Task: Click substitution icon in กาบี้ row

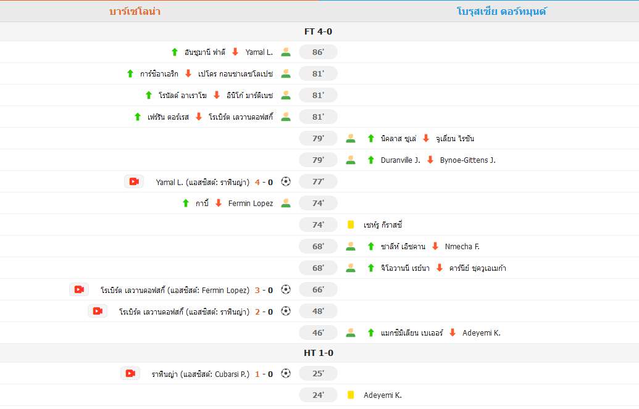Action: 286,204
